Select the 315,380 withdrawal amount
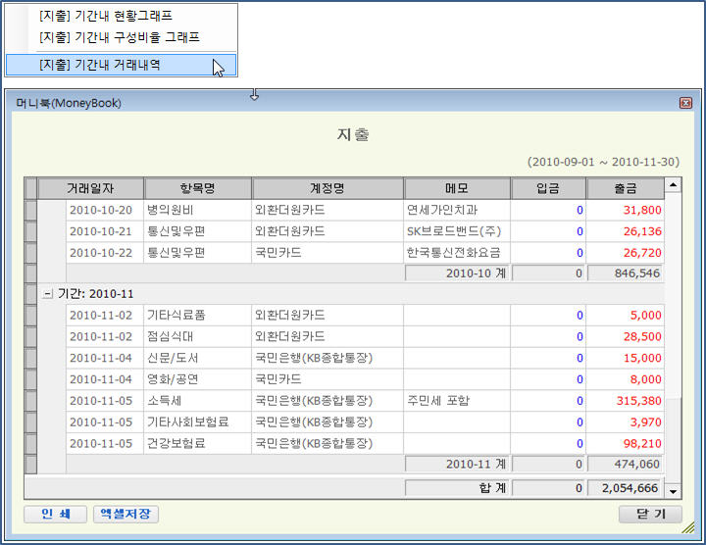706x545 pixels. [x=626, y=401]
